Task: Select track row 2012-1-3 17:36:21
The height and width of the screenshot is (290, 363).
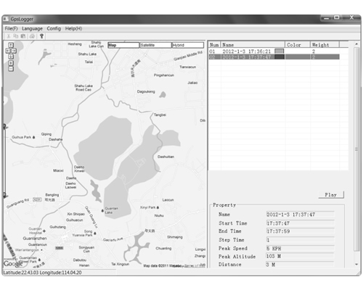Action: 274,51
